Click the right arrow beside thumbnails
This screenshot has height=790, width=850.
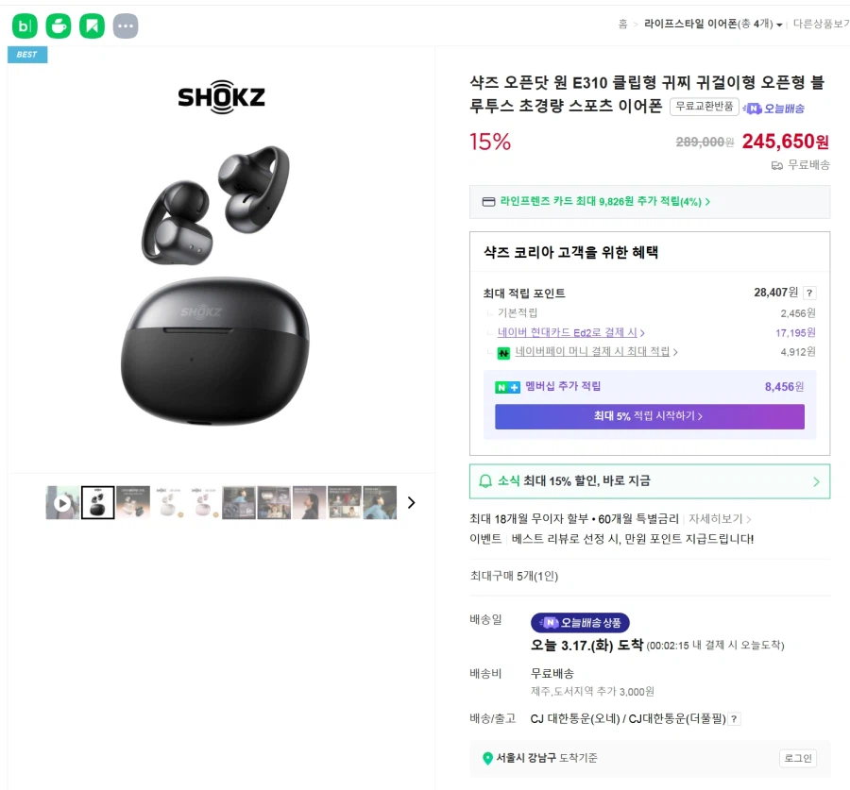[411, 502]
